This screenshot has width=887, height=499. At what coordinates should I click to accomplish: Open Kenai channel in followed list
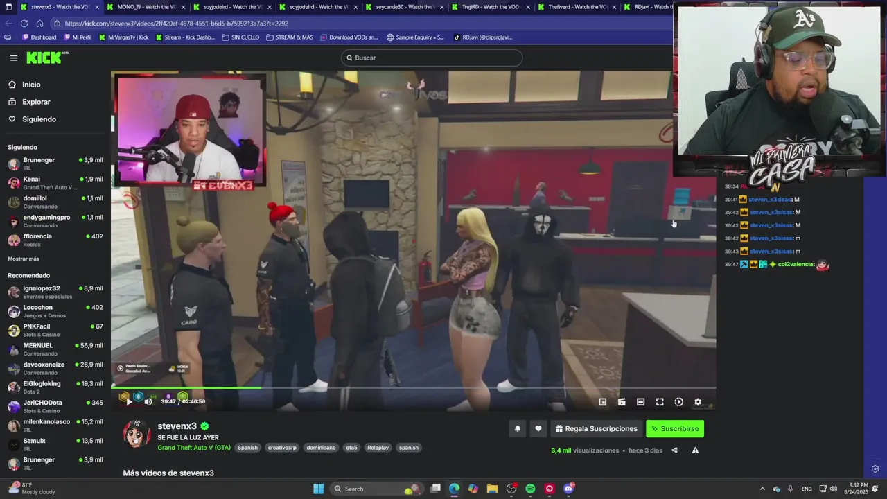tap(55, 183)
